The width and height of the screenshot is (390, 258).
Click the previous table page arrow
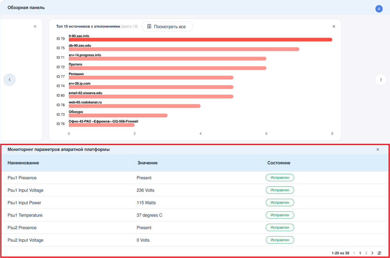(354, 253)
